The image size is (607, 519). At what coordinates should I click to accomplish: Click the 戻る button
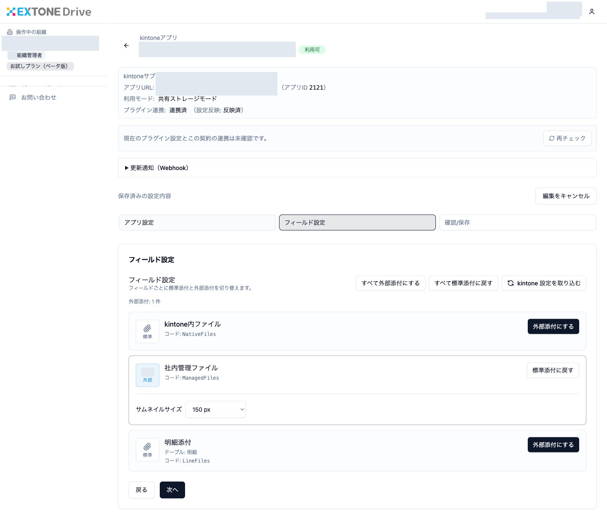tap(141, 490)
